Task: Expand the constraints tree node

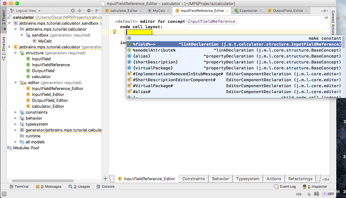Action: pos(16,112)
